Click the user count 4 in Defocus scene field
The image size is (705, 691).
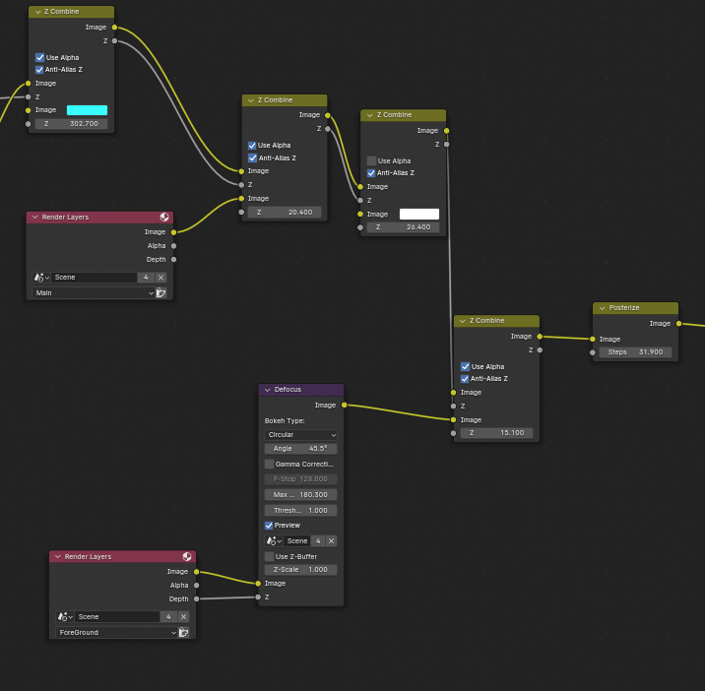pyautogui.click(x=318, y=541)
